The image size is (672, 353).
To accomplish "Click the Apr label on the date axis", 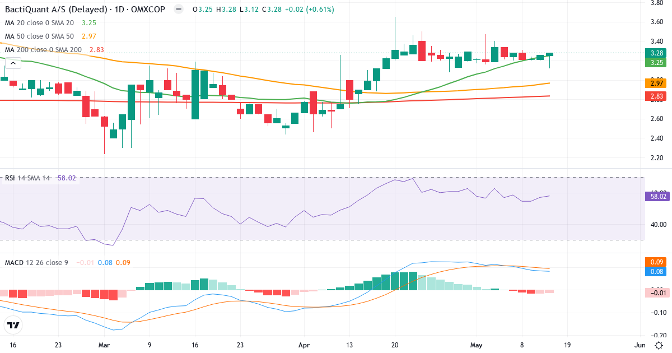I will click(304, 345).
